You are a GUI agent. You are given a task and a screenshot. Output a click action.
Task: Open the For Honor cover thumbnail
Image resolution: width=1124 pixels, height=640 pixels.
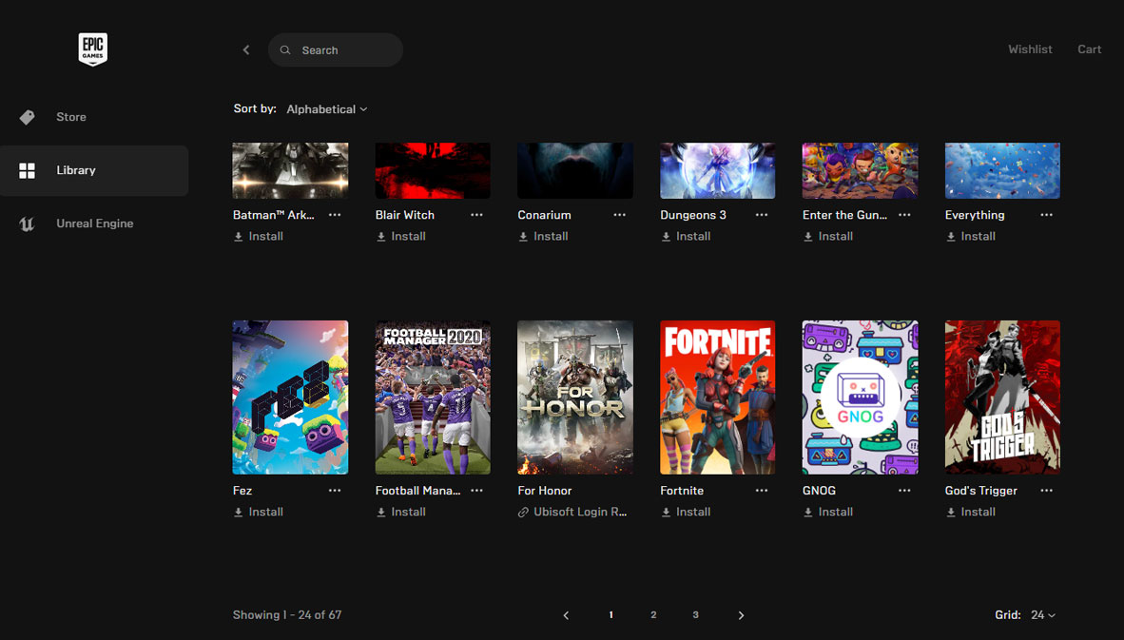click(x=575, y=398)
